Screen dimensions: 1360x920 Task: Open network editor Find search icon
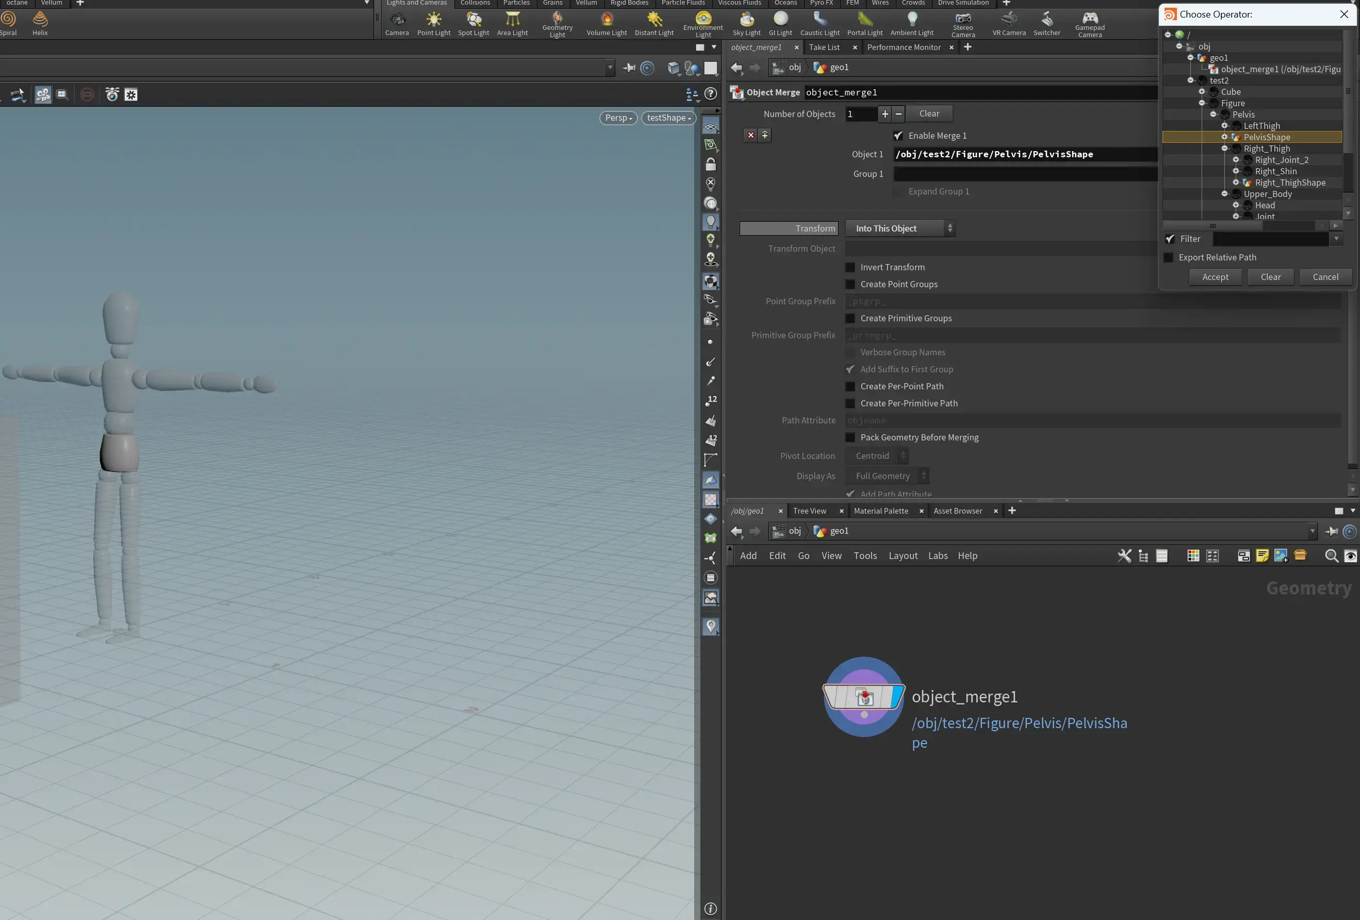click(1331, 556)
